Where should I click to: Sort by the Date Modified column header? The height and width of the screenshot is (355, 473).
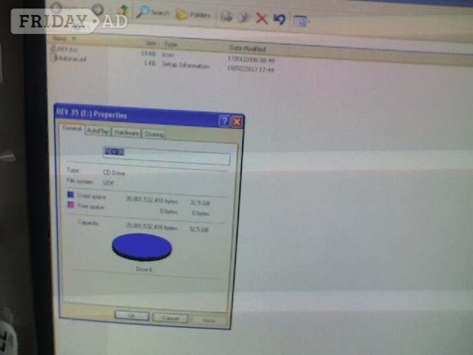[x=247, y=48]
